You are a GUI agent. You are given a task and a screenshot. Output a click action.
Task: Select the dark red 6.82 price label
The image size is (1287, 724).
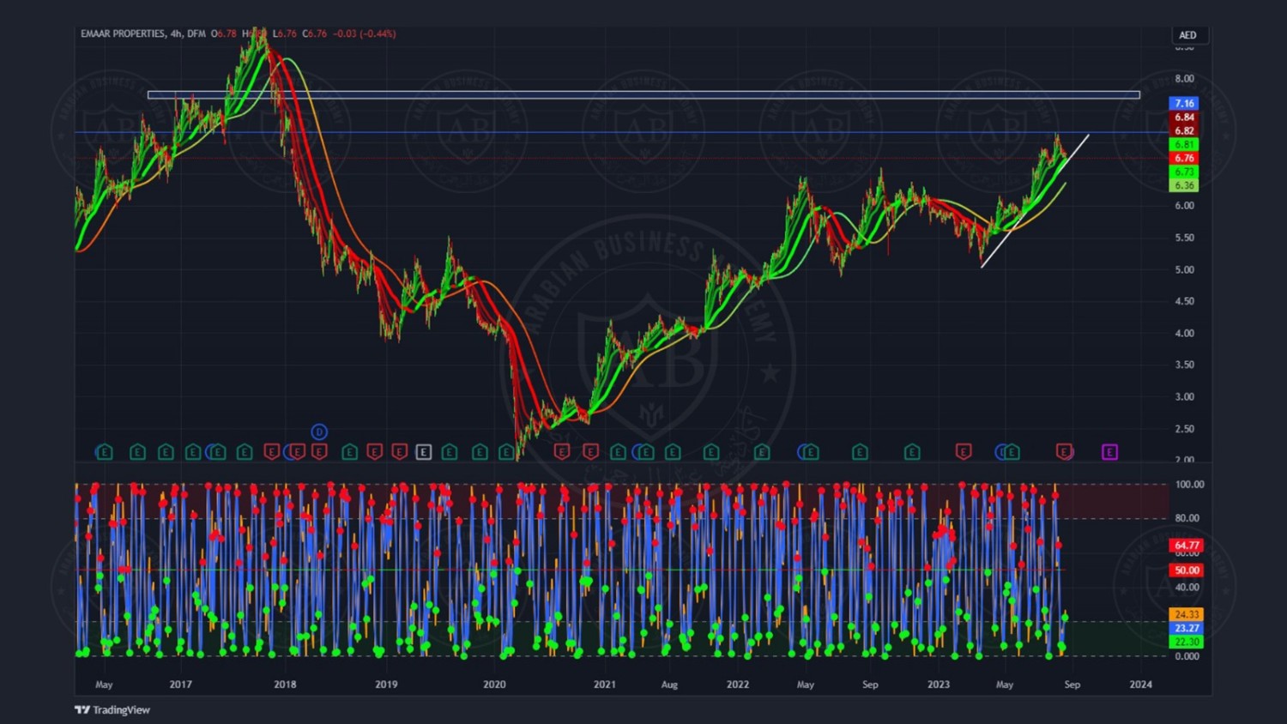tap(1184, 130)
